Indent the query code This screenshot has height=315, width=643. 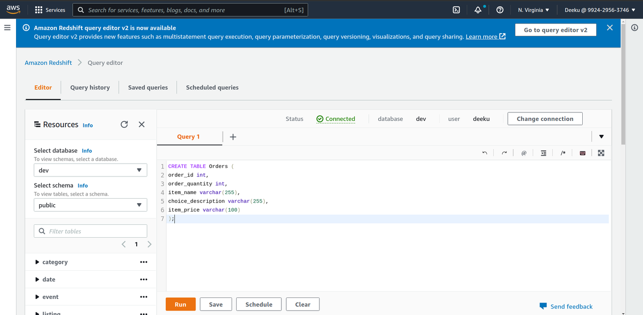(x=544, y=153)
